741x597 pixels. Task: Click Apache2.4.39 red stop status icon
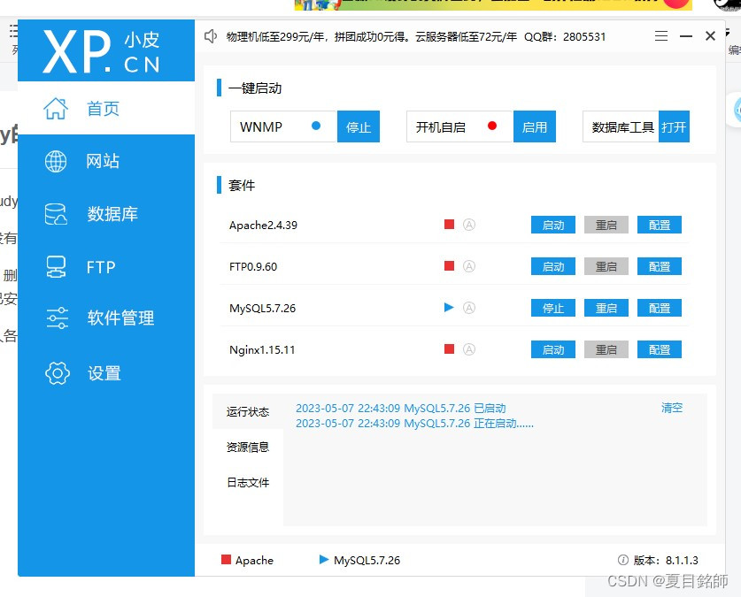click(449, 224)
